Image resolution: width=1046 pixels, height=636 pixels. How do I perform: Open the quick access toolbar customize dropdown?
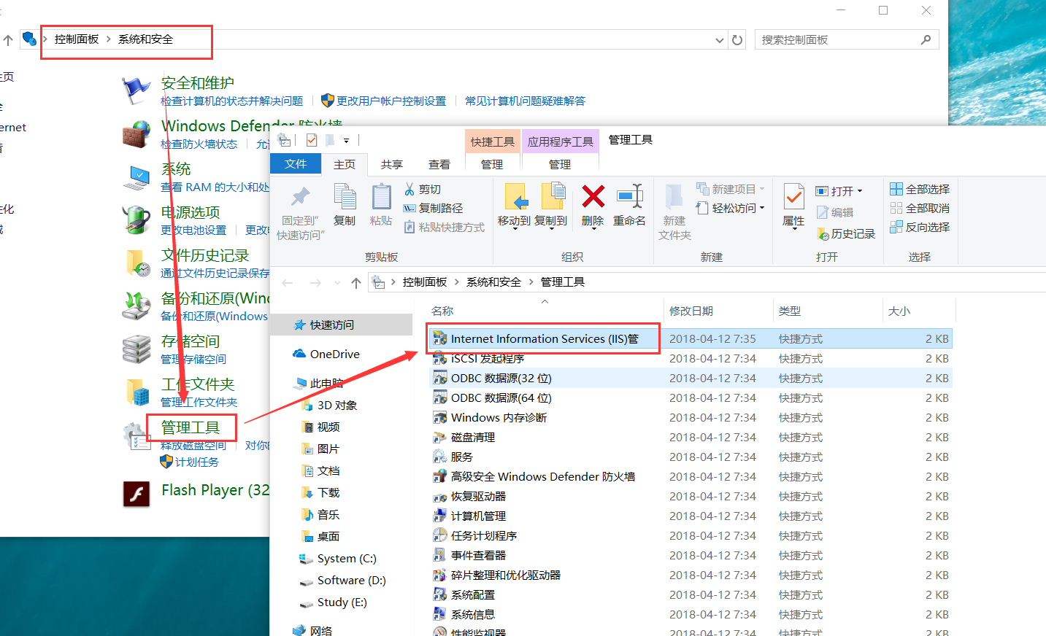tap(347, 141)
